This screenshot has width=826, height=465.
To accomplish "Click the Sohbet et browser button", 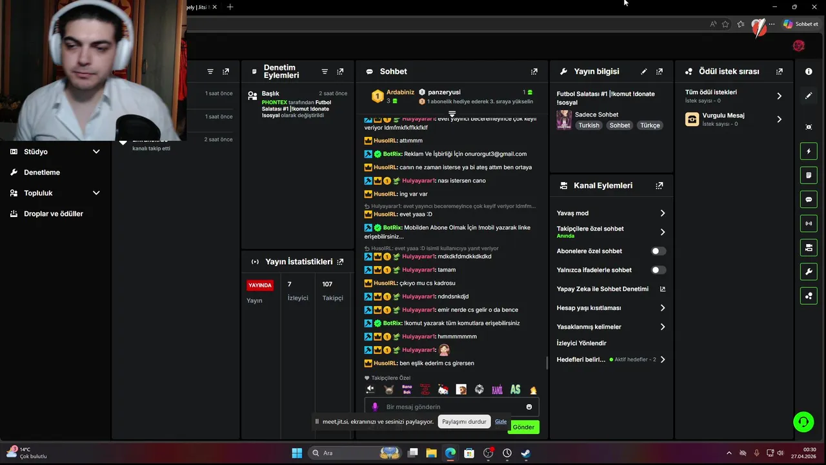I will click(x=800, y=24).
